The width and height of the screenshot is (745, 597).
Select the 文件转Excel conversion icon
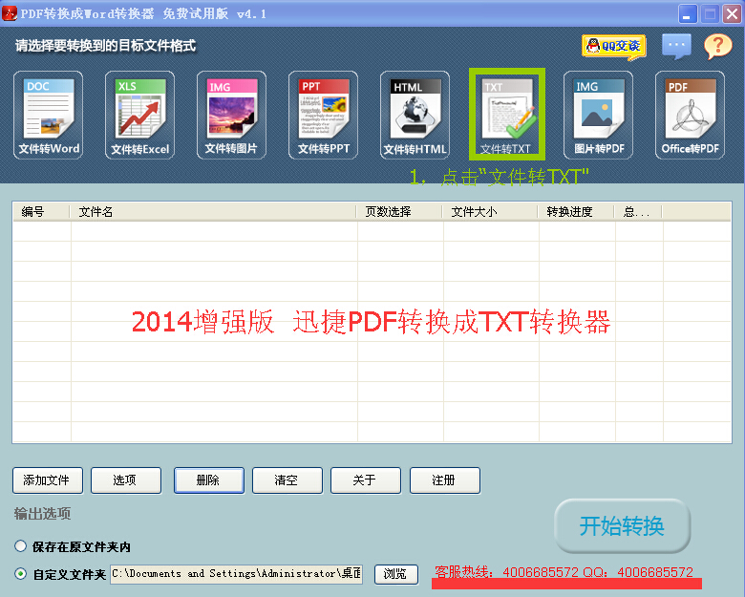[x=139, y=115]
